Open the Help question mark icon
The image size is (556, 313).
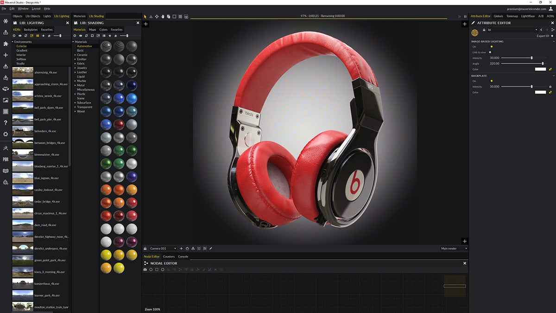[x=6, y=122]
